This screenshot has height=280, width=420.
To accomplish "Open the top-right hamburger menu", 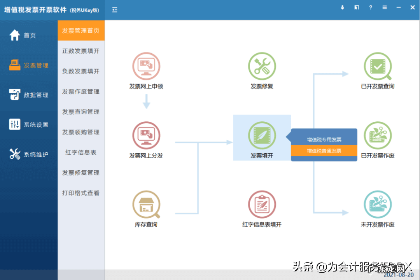I will coord(384,7).
